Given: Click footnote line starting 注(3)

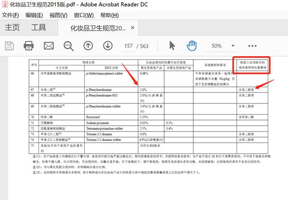Looking at the screenshot, I should click(116, 172).
